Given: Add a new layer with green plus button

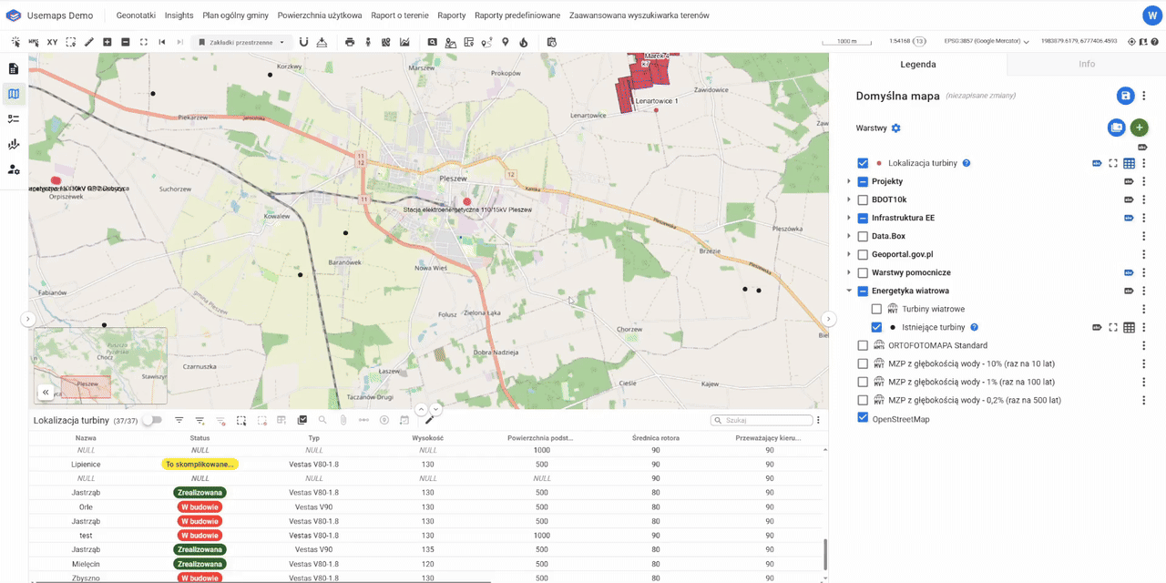Looking at the screenshot, I should (x=1139, y=128).
